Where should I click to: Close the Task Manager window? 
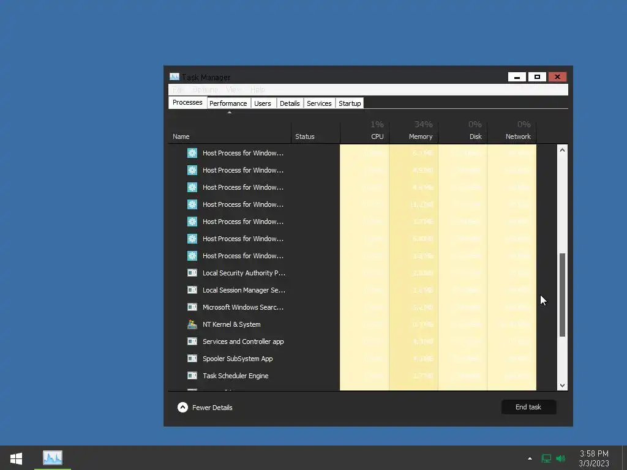point(557,76)
